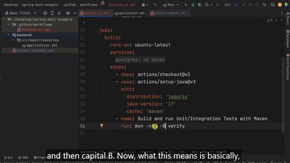
Task: Click 'actions/setup-java@v3' on line 30
Action: tap(166, 82)
